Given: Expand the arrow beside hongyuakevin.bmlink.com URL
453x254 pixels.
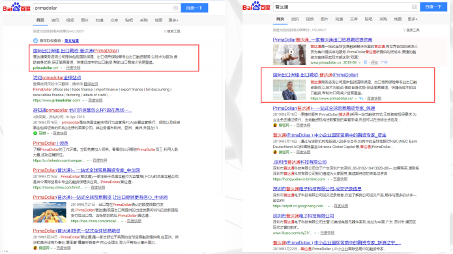Looking at the screenshot, I should click(329, 179).
